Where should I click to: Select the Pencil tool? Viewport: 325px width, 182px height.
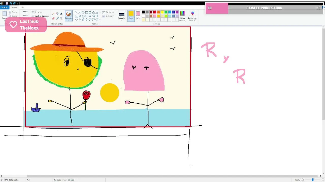click(x=53, y=14)
